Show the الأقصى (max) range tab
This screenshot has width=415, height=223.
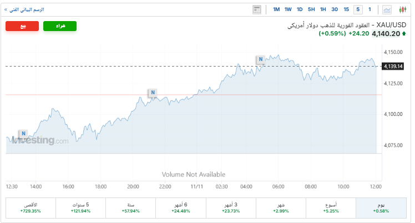click(30, 207)
